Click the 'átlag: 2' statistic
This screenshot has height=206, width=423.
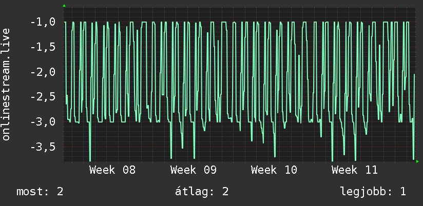coord(202,192)
